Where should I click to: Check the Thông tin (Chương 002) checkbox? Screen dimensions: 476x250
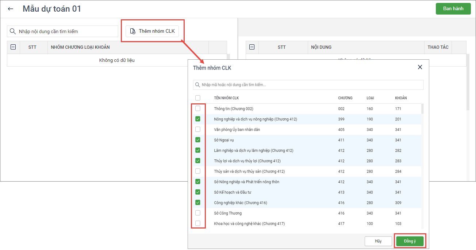point(198,108)
